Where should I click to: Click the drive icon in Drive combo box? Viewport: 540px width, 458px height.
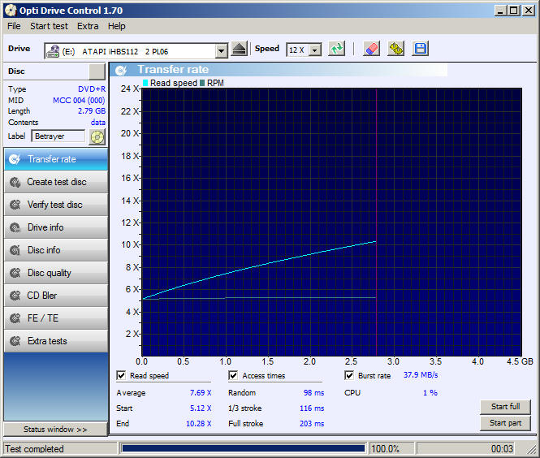coord(53,51)
